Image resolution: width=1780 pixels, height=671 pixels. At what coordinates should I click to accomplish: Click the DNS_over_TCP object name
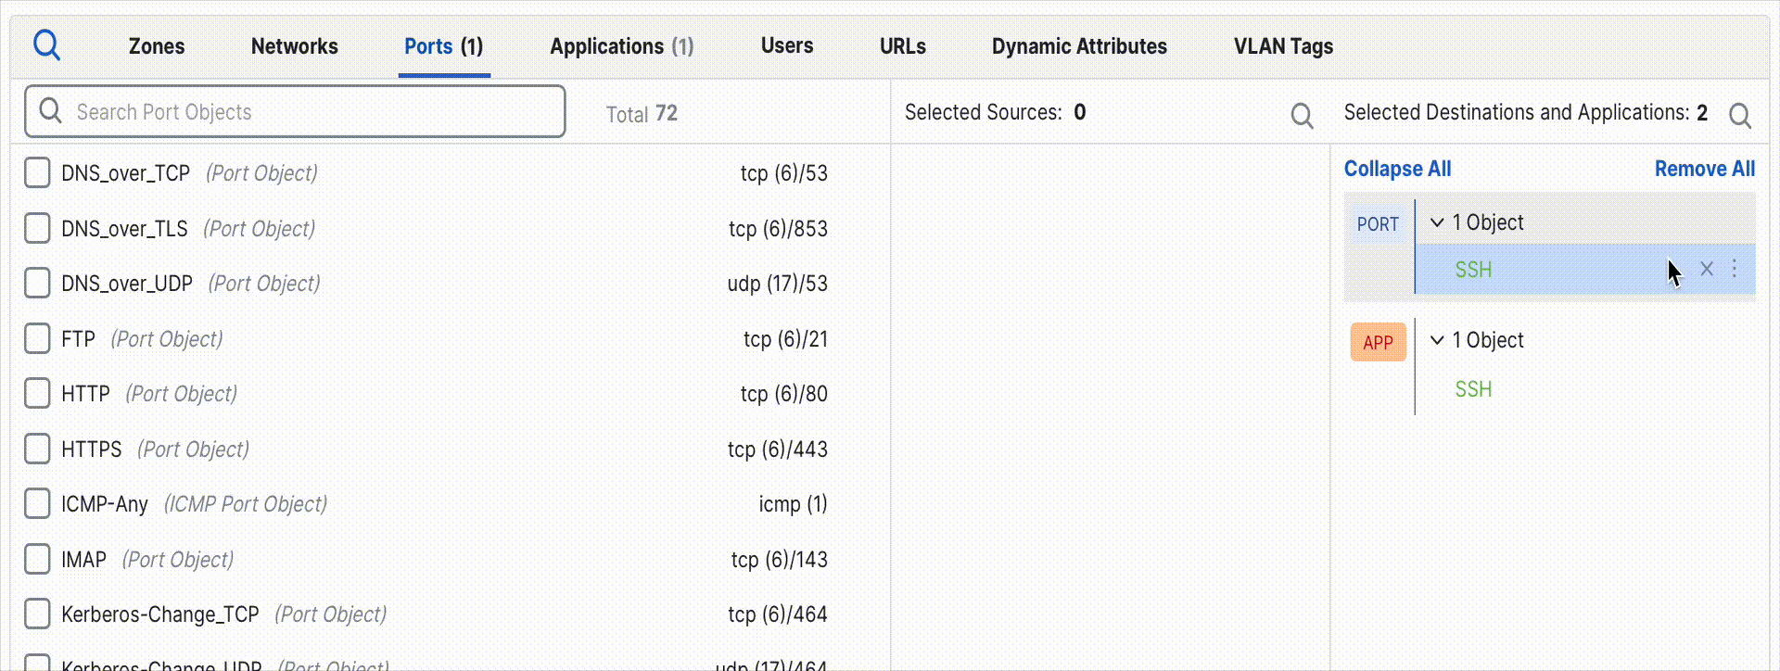click(x=126, y=173)
